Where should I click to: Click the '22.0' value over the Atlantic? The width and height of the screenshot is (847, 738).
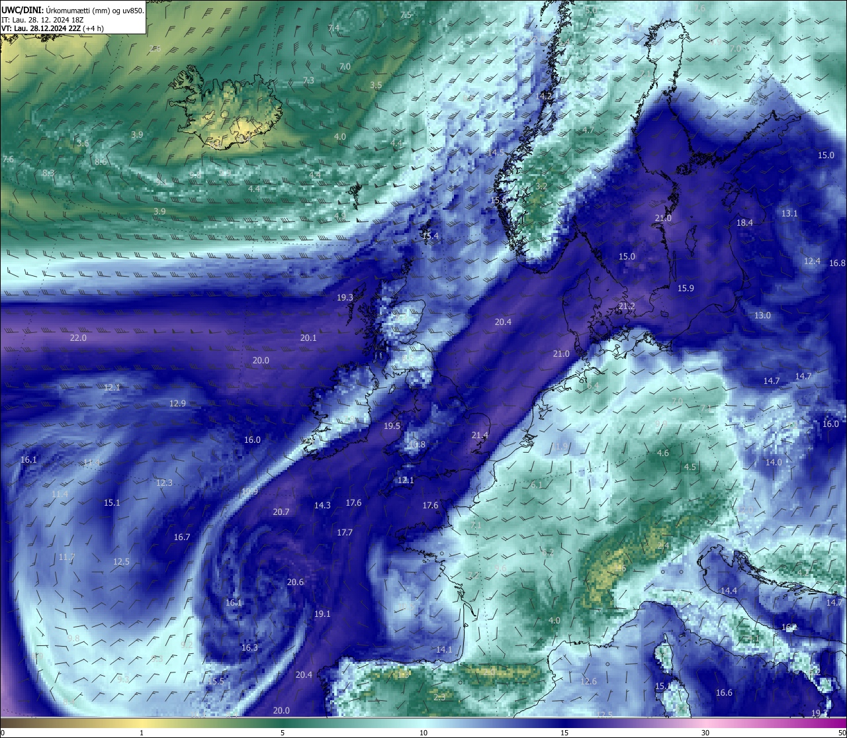pyautogui.click(x=78, y=338)
